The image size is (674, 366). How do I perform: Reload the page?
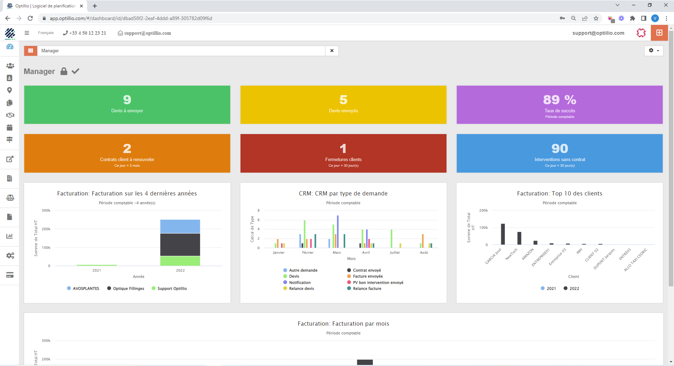[30, 18]
